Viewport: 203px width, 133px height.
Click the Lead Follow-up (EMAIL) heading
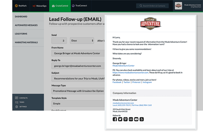pyautogui.click(x=75, y=19)
